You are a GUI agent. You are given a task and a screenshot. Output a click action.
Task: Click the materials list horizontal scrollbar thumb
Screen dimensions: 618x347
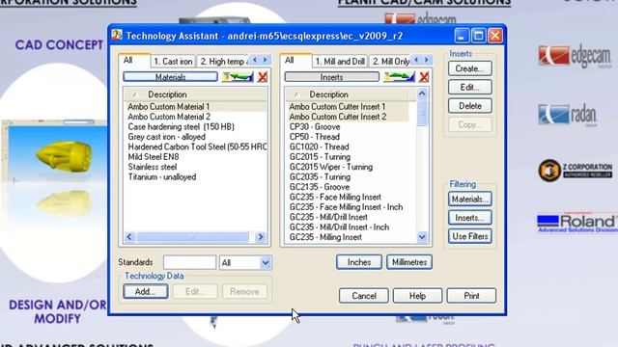[192, 237]
